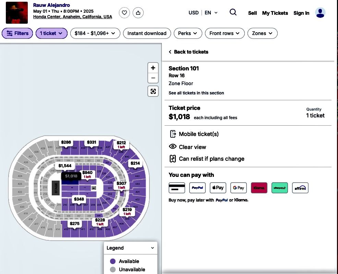Open the $184 - $1,096+ price dropdown

[95, 33]
